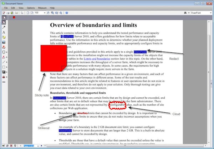Open the search options arrow beside binoculars
The image size is (214, 149).
click(x=189, y=13)
